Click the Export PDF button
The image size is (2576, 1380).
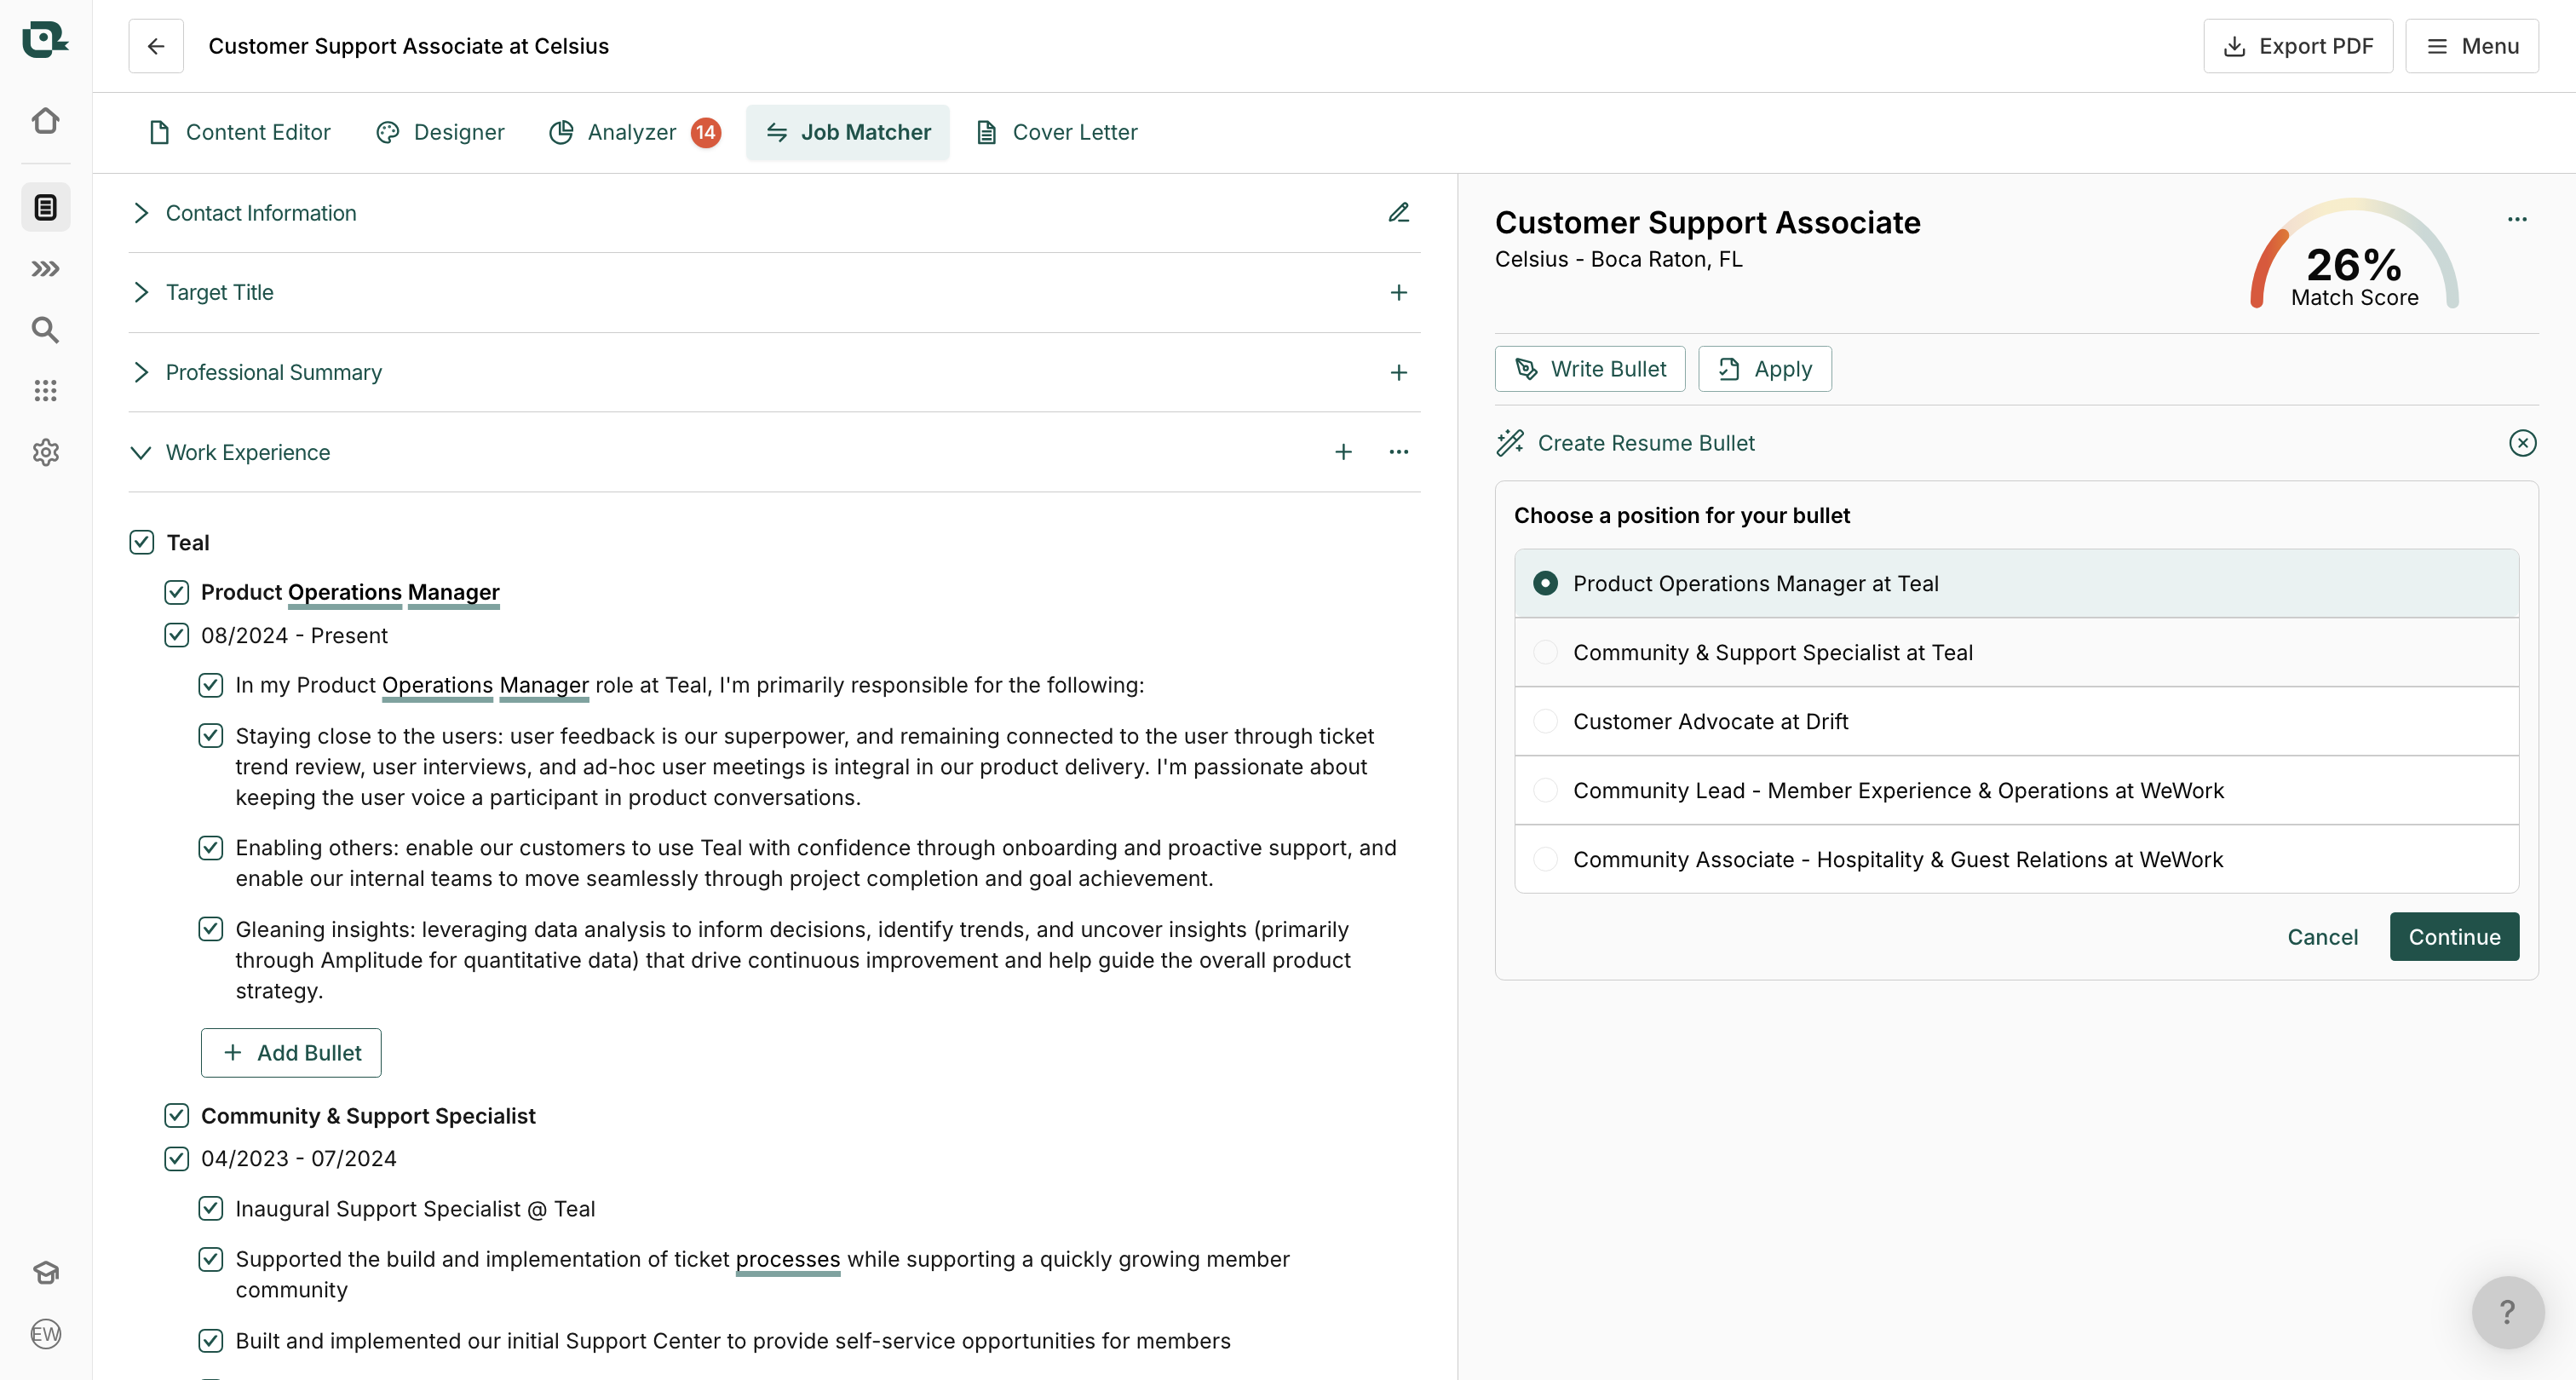(x=2297, y=46)
